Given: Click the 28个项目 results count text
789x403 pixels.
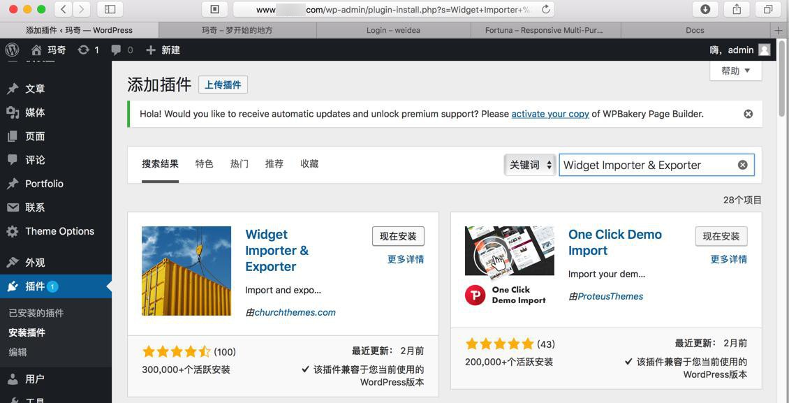Looking at the screenshot, I should (x=742, y=200).
